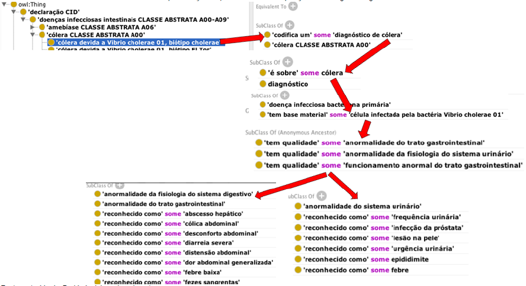The height and width of the screenshot is (286, 526).
Task: Expand the 'amebíase CLASSE ABSTRATA A06' node
Action: coord(33,27)
